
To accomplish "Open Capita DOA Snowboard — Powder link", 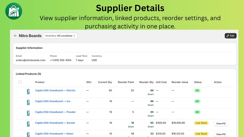I will pos(56,112).
